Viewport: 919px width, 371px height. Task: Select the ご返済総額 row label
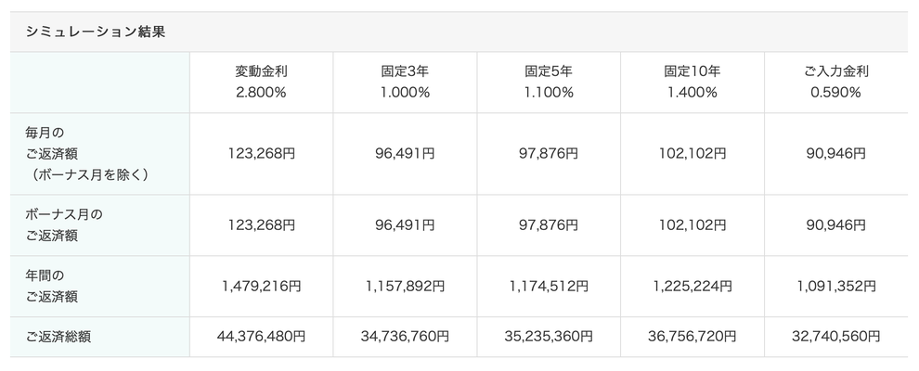point(99,337)
